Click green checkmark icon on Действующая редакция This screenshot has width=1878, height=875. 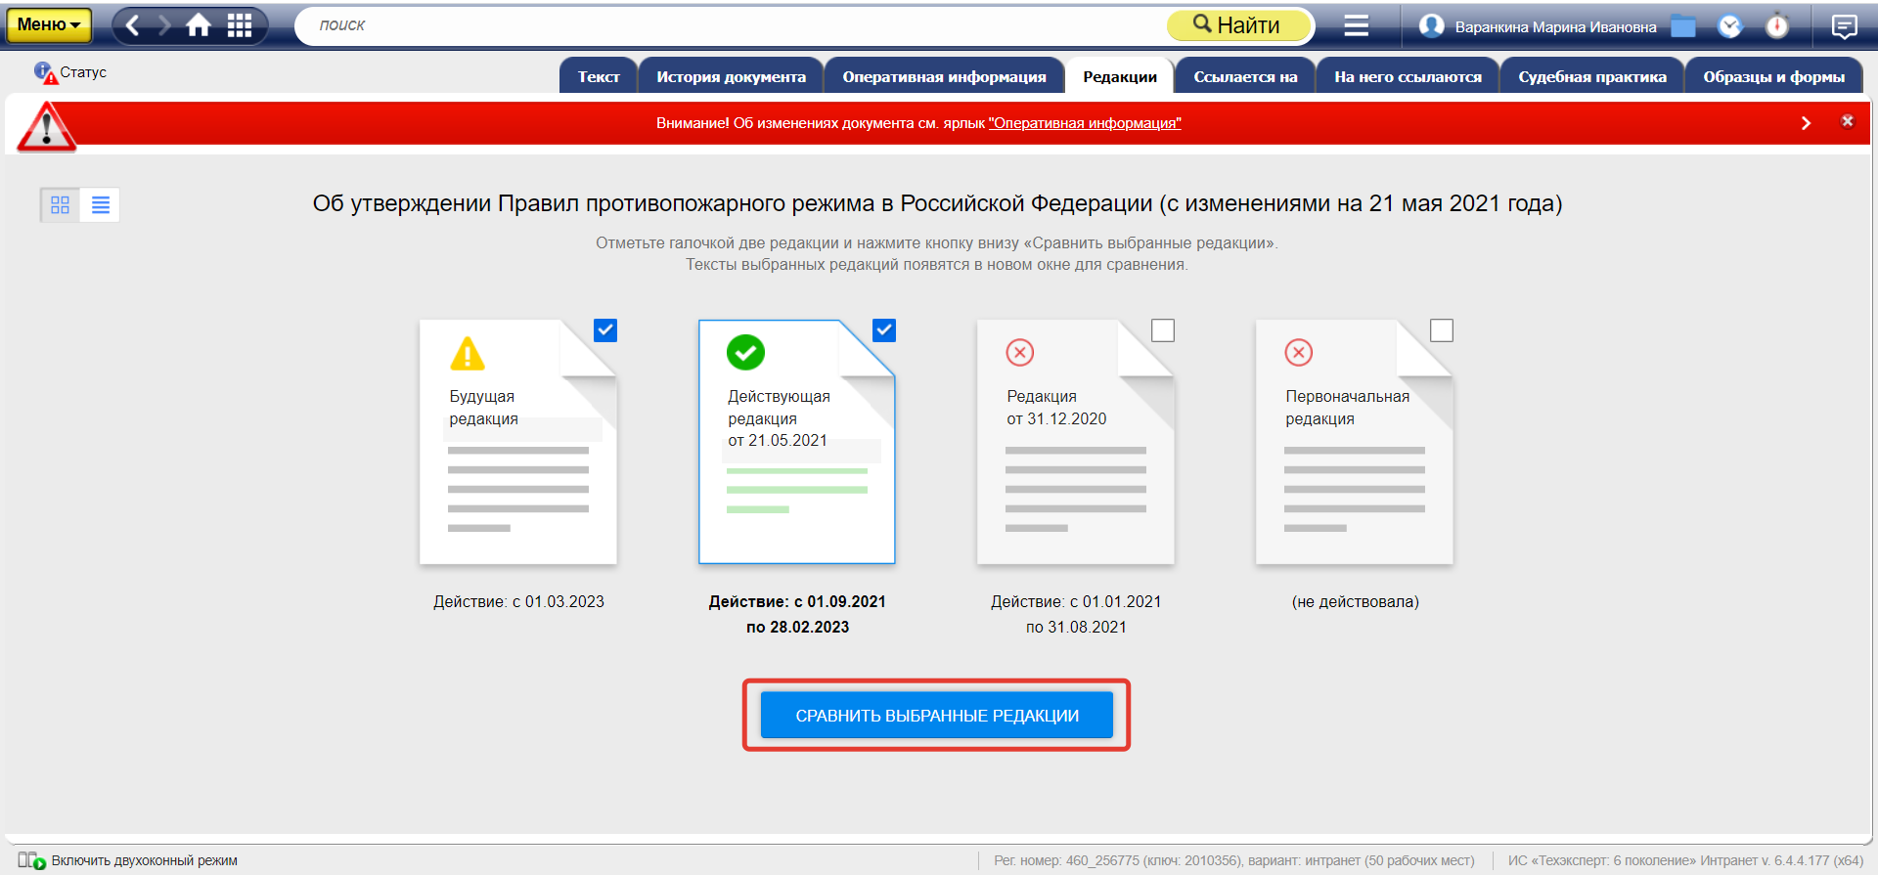745,352
